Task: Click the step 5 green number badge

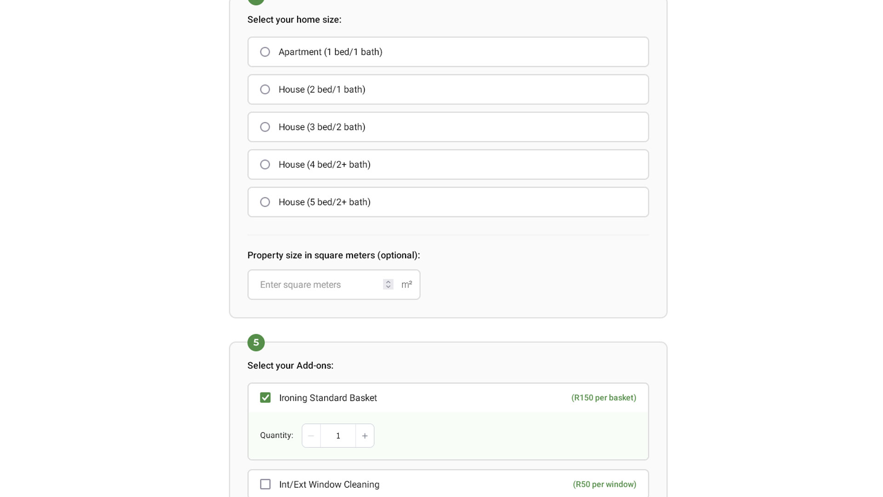Action: pos(256,342)
